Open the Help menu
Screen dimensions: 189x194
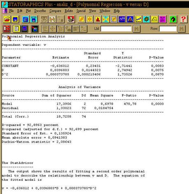(x=117, y=11)
